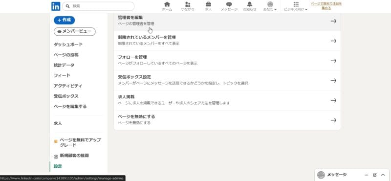Click the LinkedIn logo icon
Viewport: 391px width, 181px height.
click(x=56, y=6)
